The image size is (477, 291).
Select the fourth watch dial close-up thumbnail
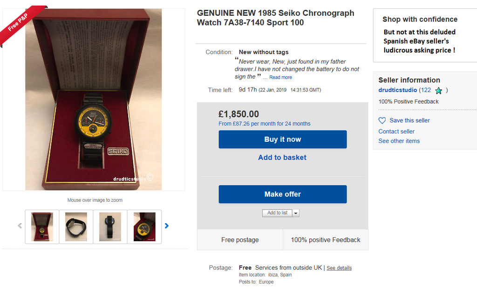pyautogui.click(x=144, y=226)
